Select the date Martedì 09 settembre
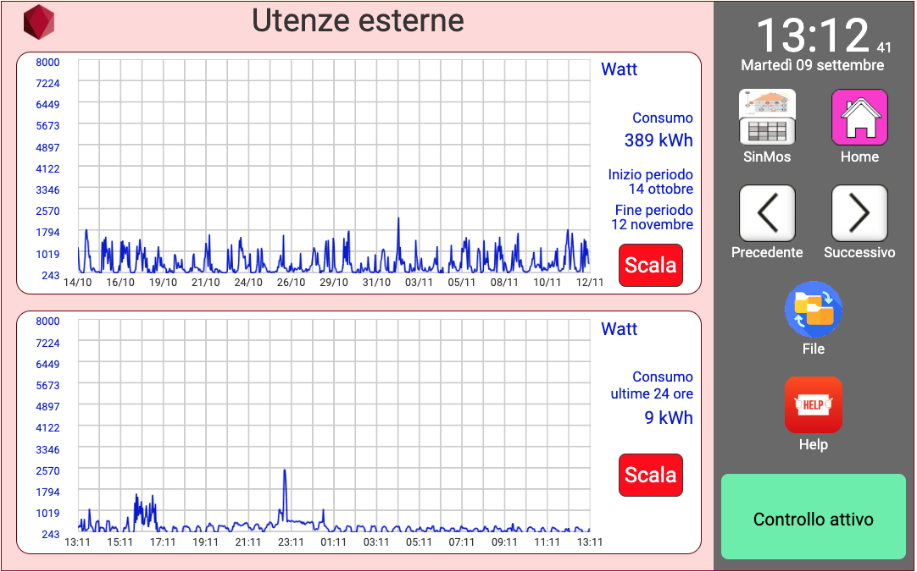The width and height of the screenshot is (917, 572). coord(812,65)
